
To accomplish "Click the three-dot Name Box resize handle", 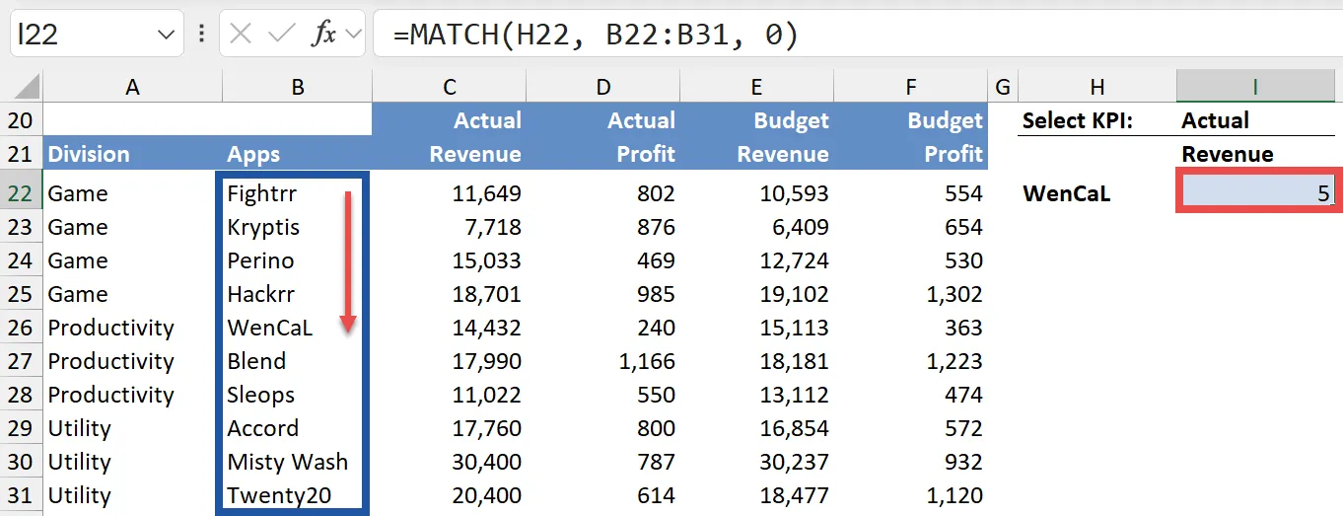I will pyautogui.click(x=201, y=35).
